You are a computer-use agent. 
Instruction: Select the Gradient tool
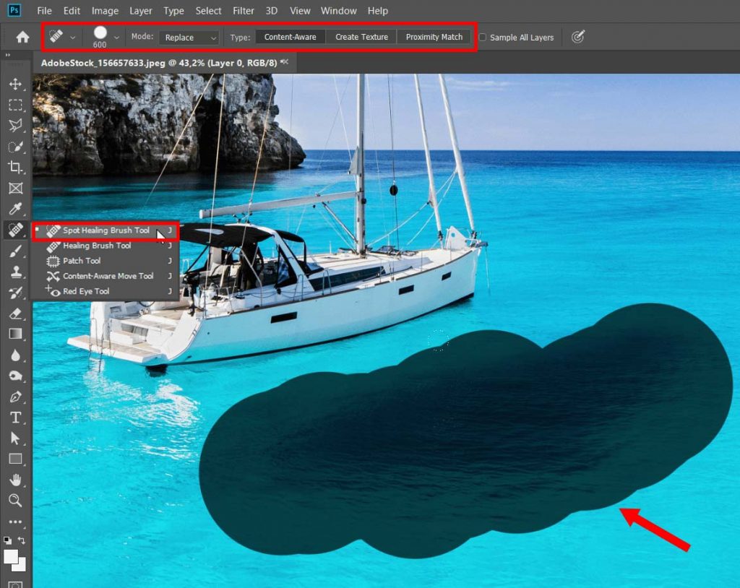coord(16,333)
